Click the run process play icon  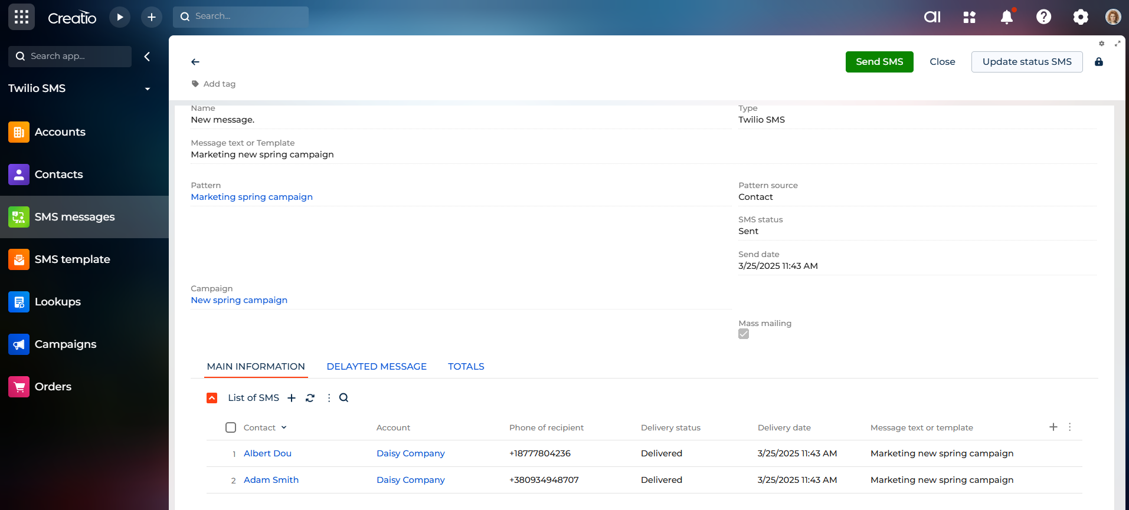[120, 17]
